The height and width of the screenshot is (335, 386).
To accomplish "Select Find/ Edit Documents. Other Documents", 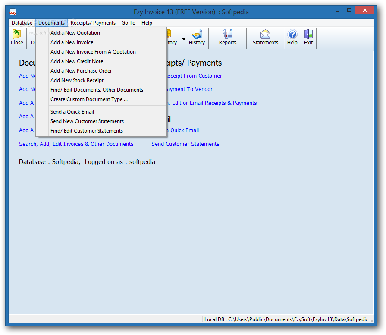I will pyautogui.click(x=101, y=90).
